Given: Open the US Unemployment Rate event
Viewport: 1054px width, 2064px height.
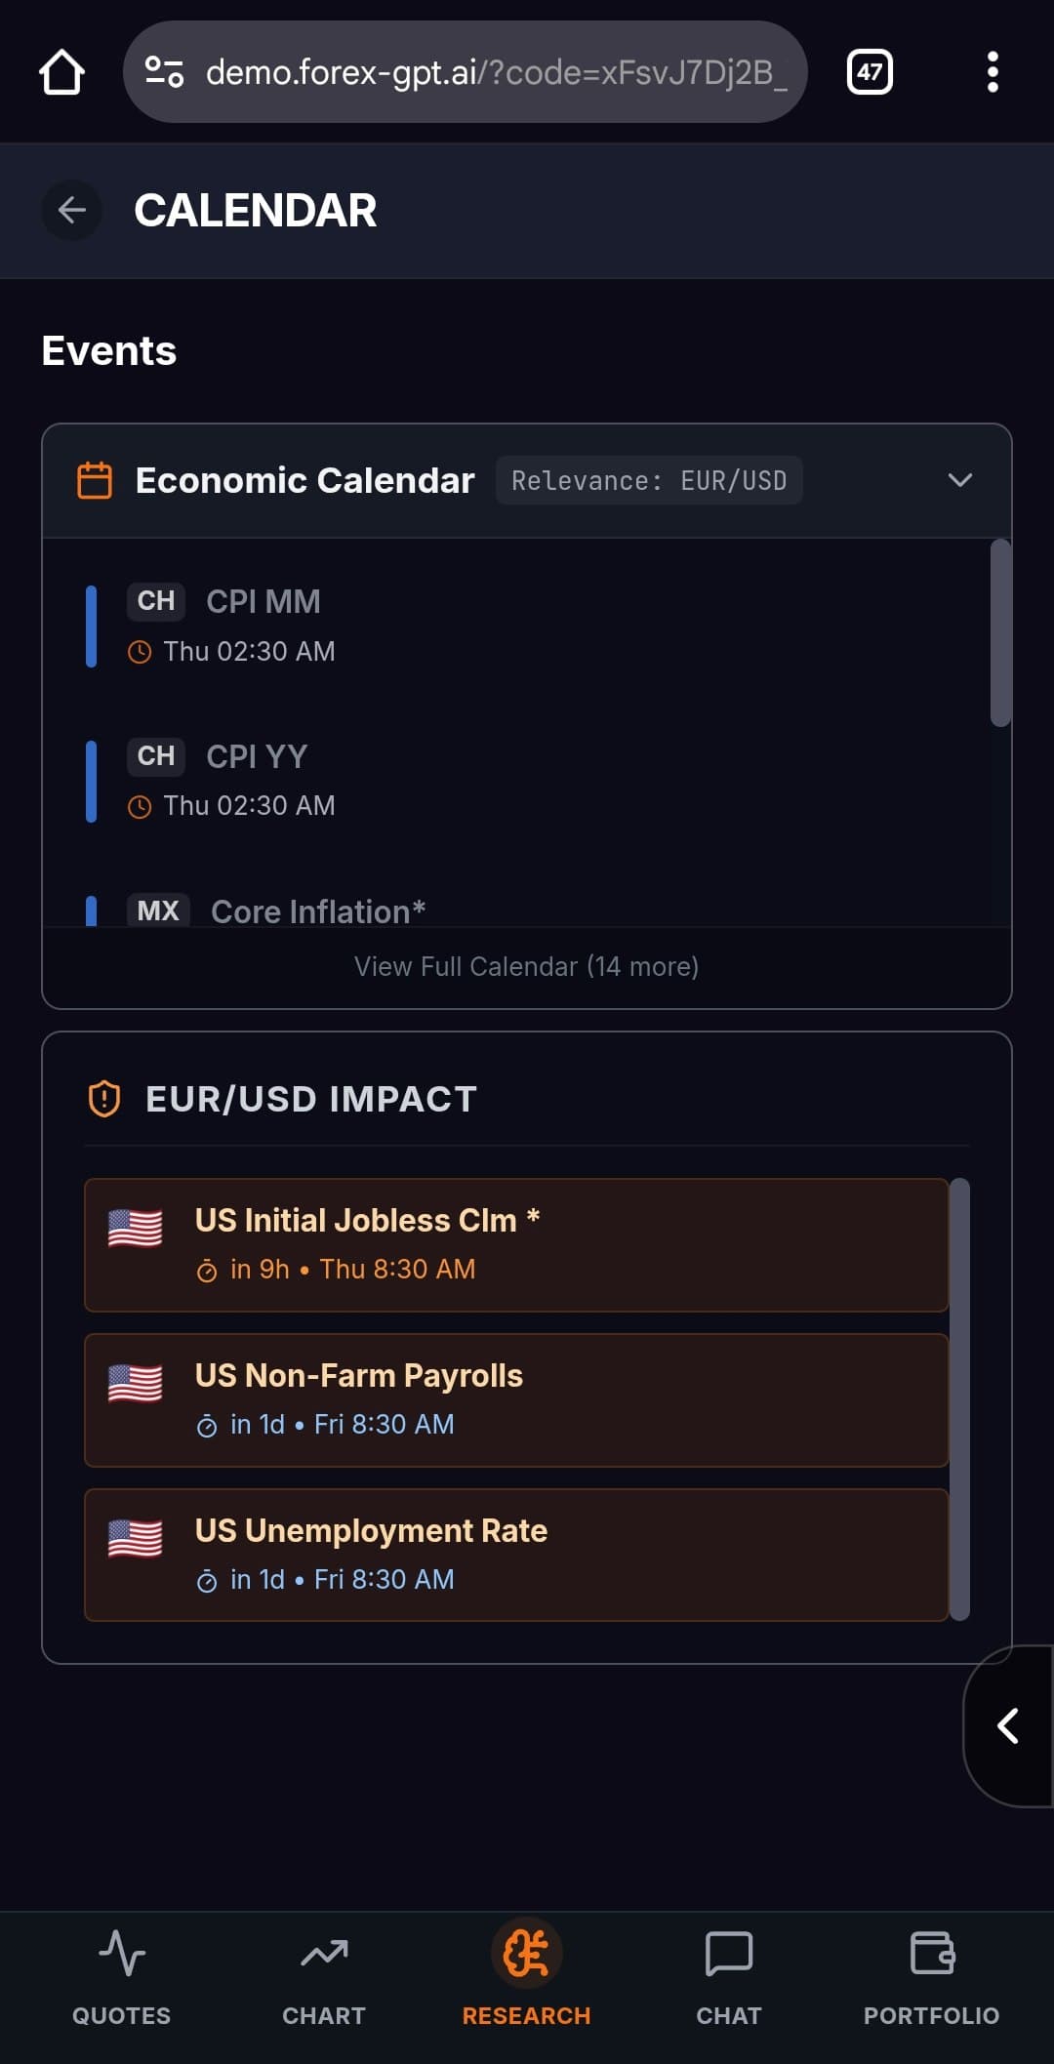Looking at the screenshot, I should pos(516,1555).
